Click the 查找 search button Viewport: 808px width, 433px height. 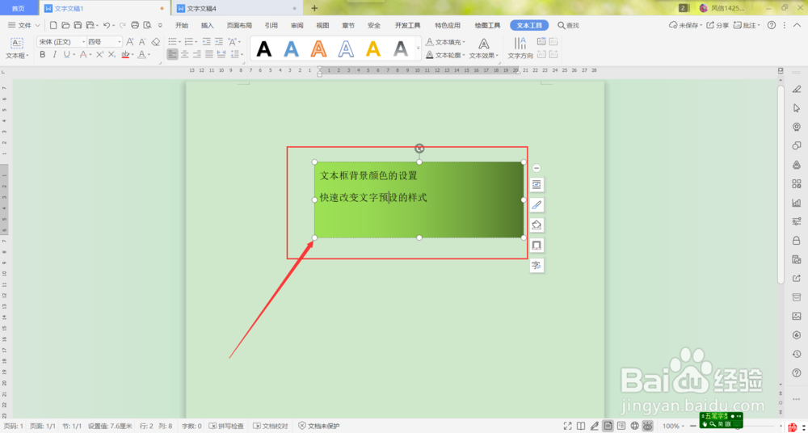tap(568, 25)
